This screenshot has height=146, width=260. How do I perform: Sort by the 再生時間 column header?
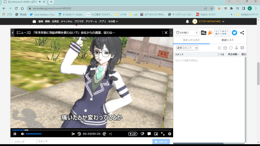pyautogui.click(x=233, y=54)
